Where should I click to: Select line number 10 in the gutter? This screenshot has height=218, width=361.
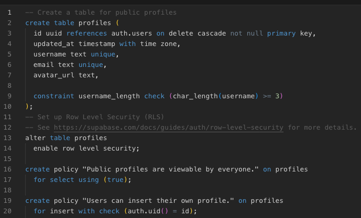(x=7, y=107)
